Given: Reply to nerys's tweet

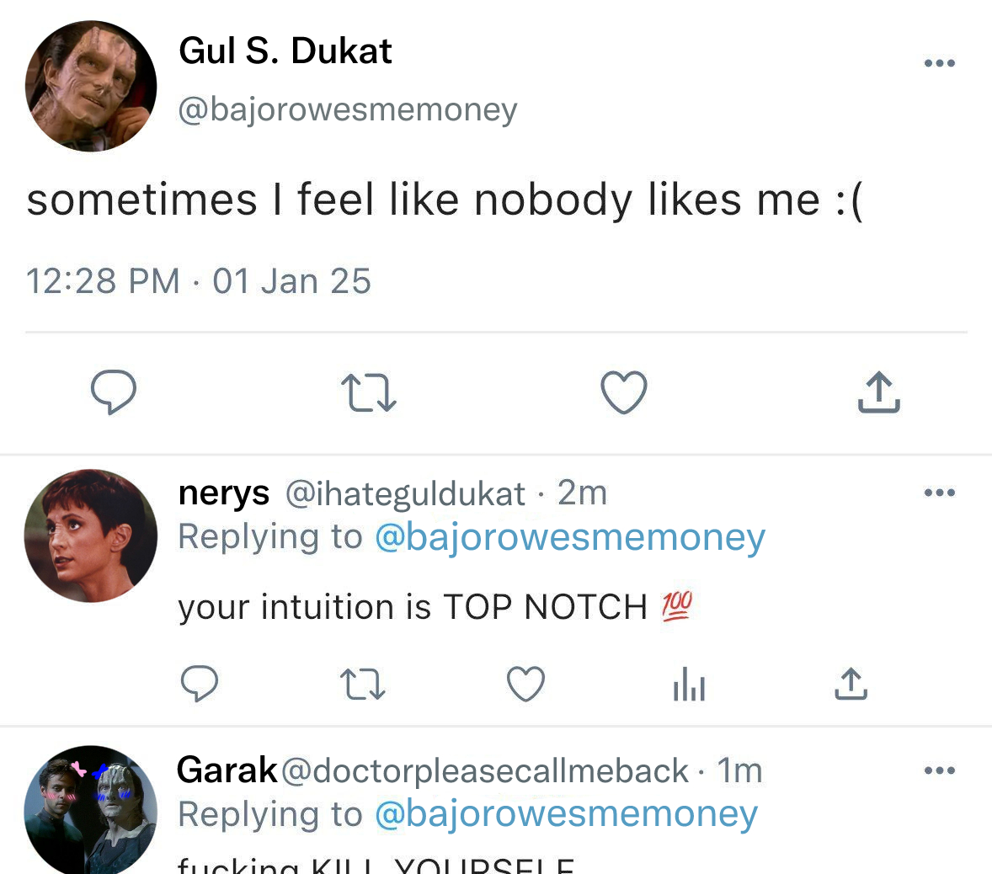Looking at the screenshot, I should (200, 684).
